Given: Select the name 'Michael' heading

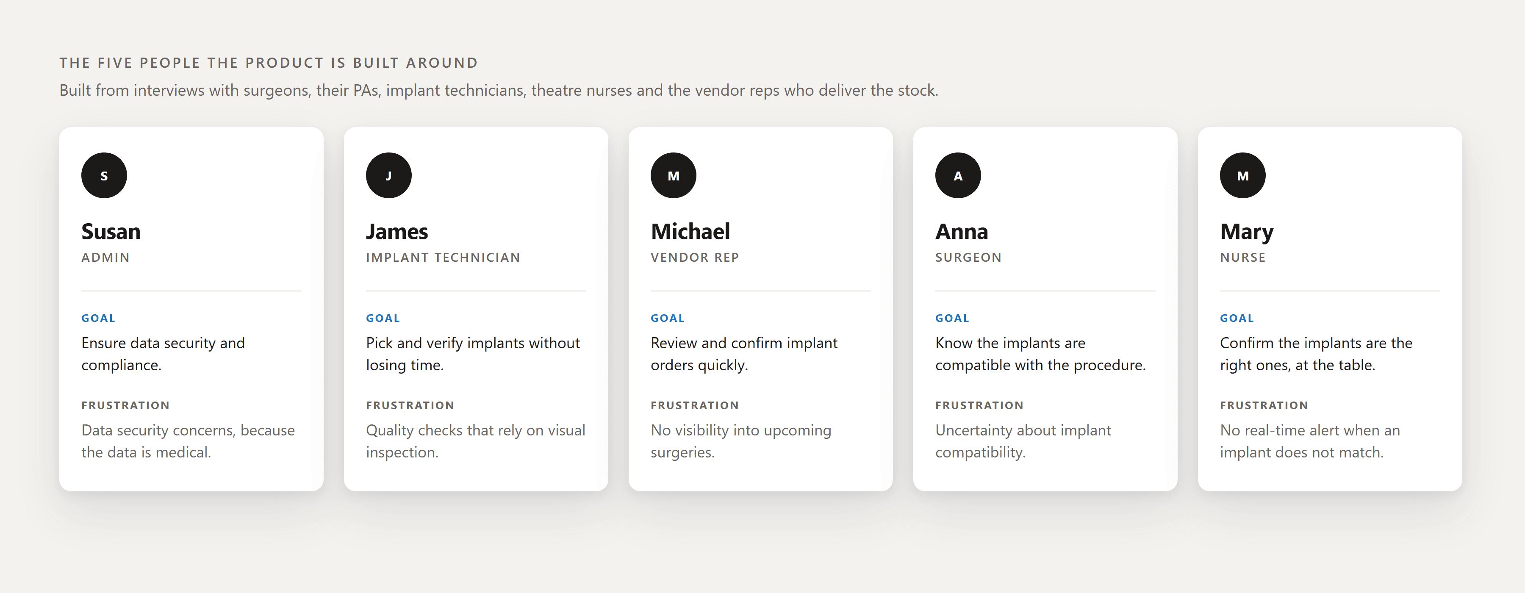Looking at the screenshot, I should [x=690, y=231].
